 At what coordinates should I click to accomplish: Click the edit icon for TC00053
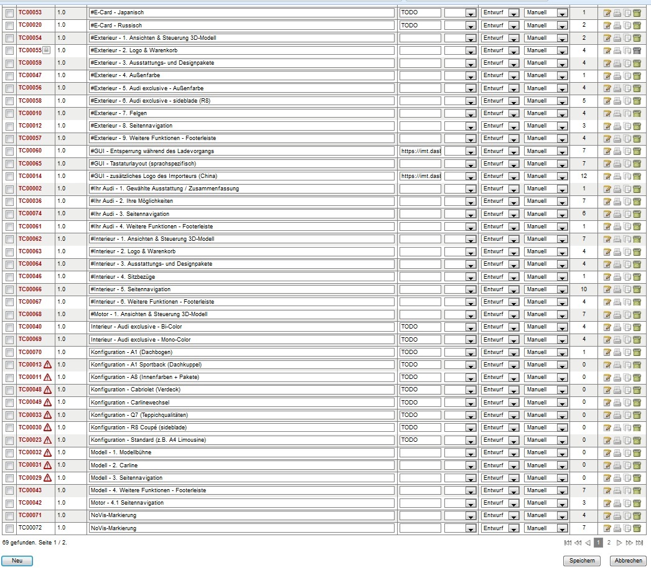point(607,13)
